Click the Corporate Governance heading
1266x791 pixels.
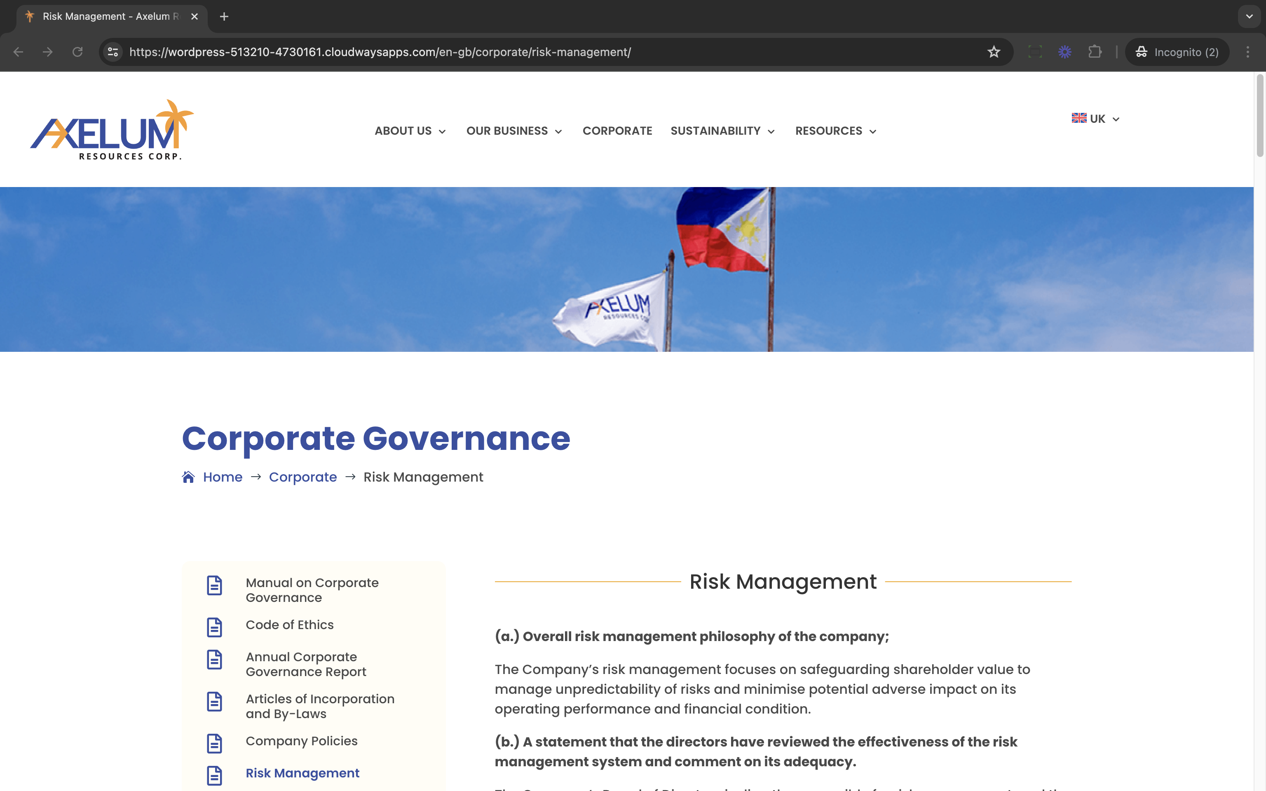(376, 438)
